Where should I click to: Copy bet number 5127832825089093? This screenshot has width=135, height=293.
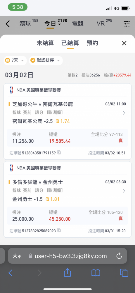(59, 230)
